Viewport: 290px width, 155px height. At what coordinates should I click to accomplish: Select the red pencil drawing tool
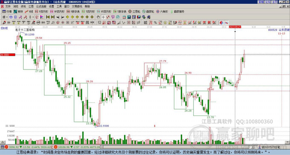(x=4, y=23)
